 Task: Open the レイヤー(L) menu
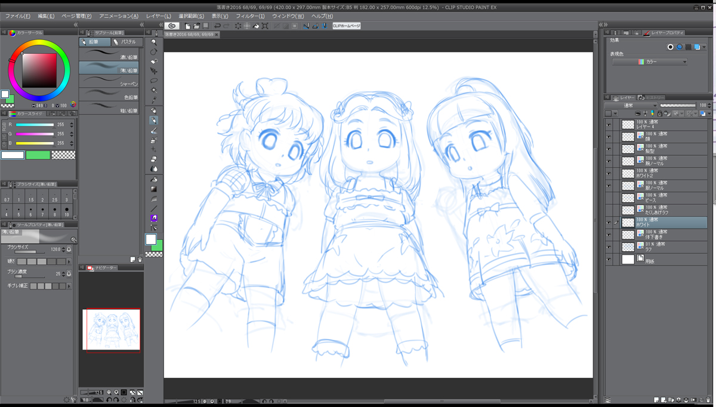tap(158, 16)
